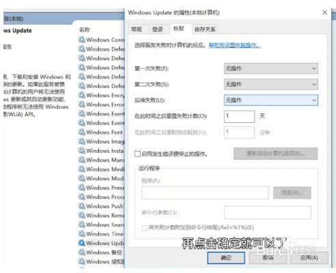Image resolution: width=336 pixels, height=273 pixels.
Task: Select the Windows Searc service name text
Action: coord(105,225)
